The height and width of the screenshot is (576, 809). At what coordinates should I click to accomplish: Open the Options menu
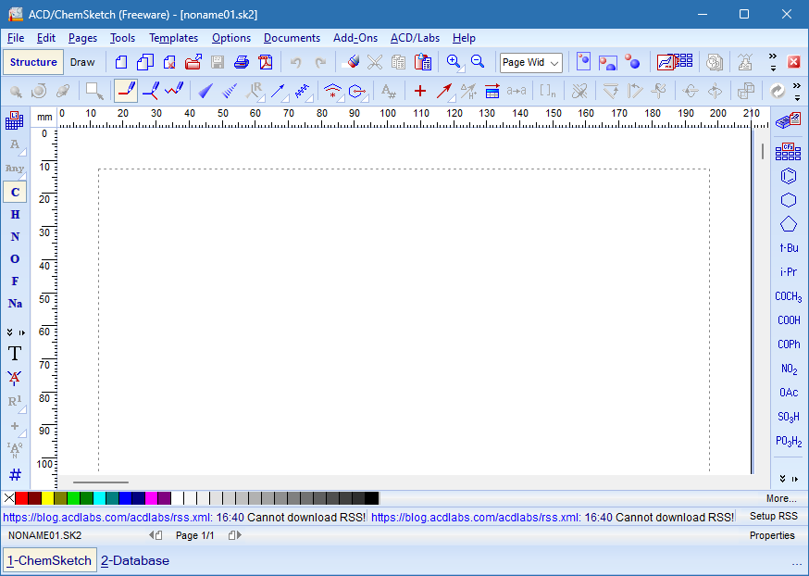pos(231,38)
